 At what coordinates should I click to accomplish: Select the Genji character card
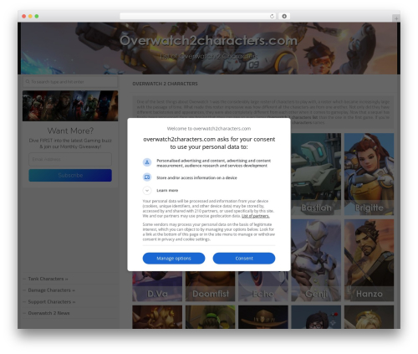tap(316, 260)
